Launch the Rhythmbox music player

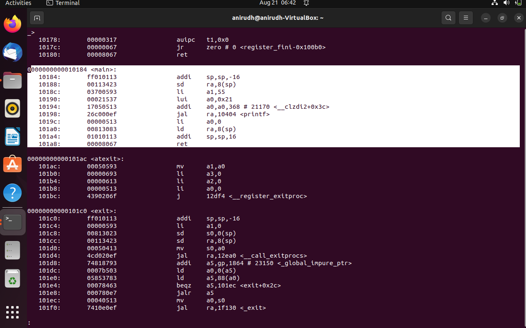click(12, 108)
